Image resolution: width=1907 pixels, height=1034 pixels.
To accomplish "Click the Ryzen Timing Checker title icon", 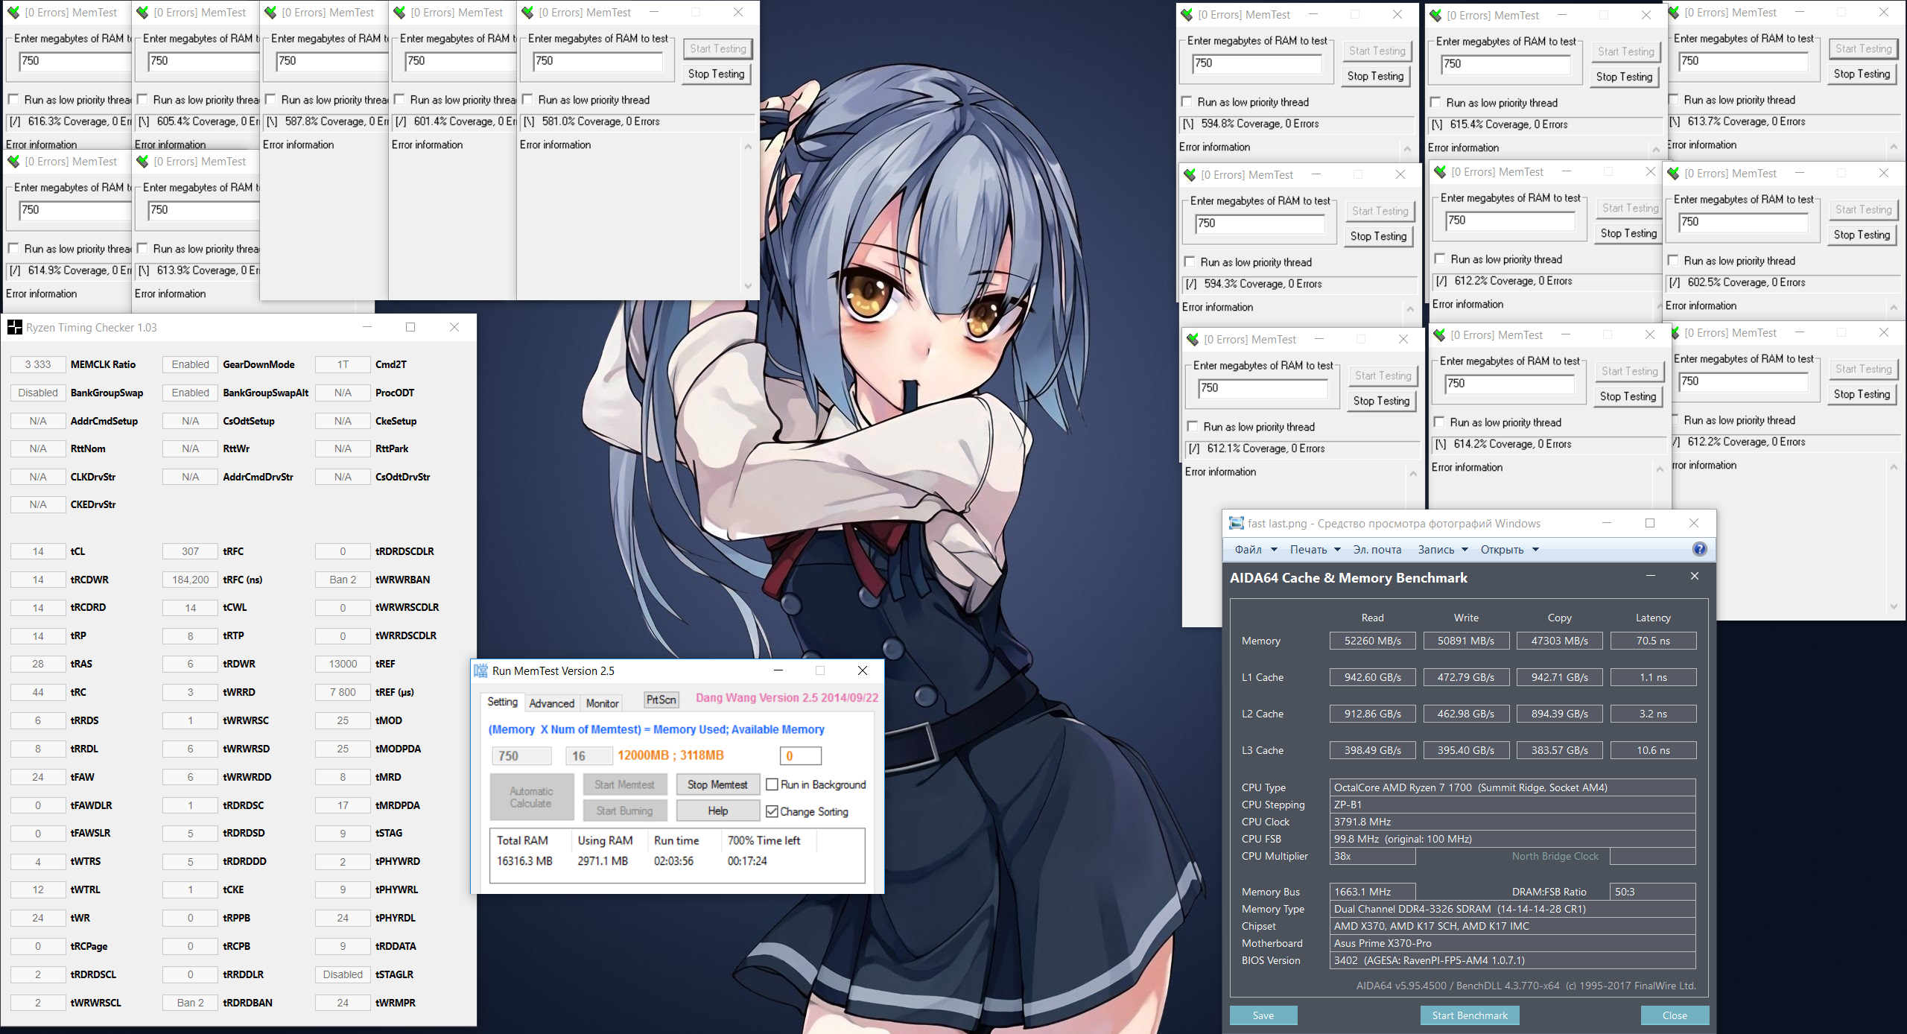I will coord(14,327).
